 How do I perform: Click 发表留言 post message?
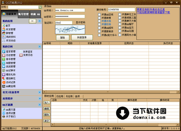tap(26, 52)
